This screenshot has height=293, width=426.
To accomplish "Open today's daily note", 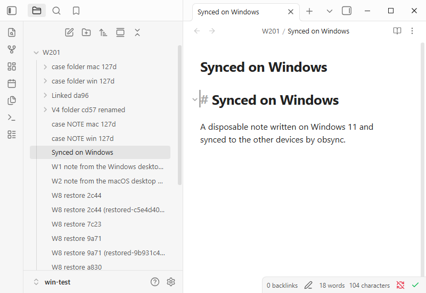I will 12,83.
